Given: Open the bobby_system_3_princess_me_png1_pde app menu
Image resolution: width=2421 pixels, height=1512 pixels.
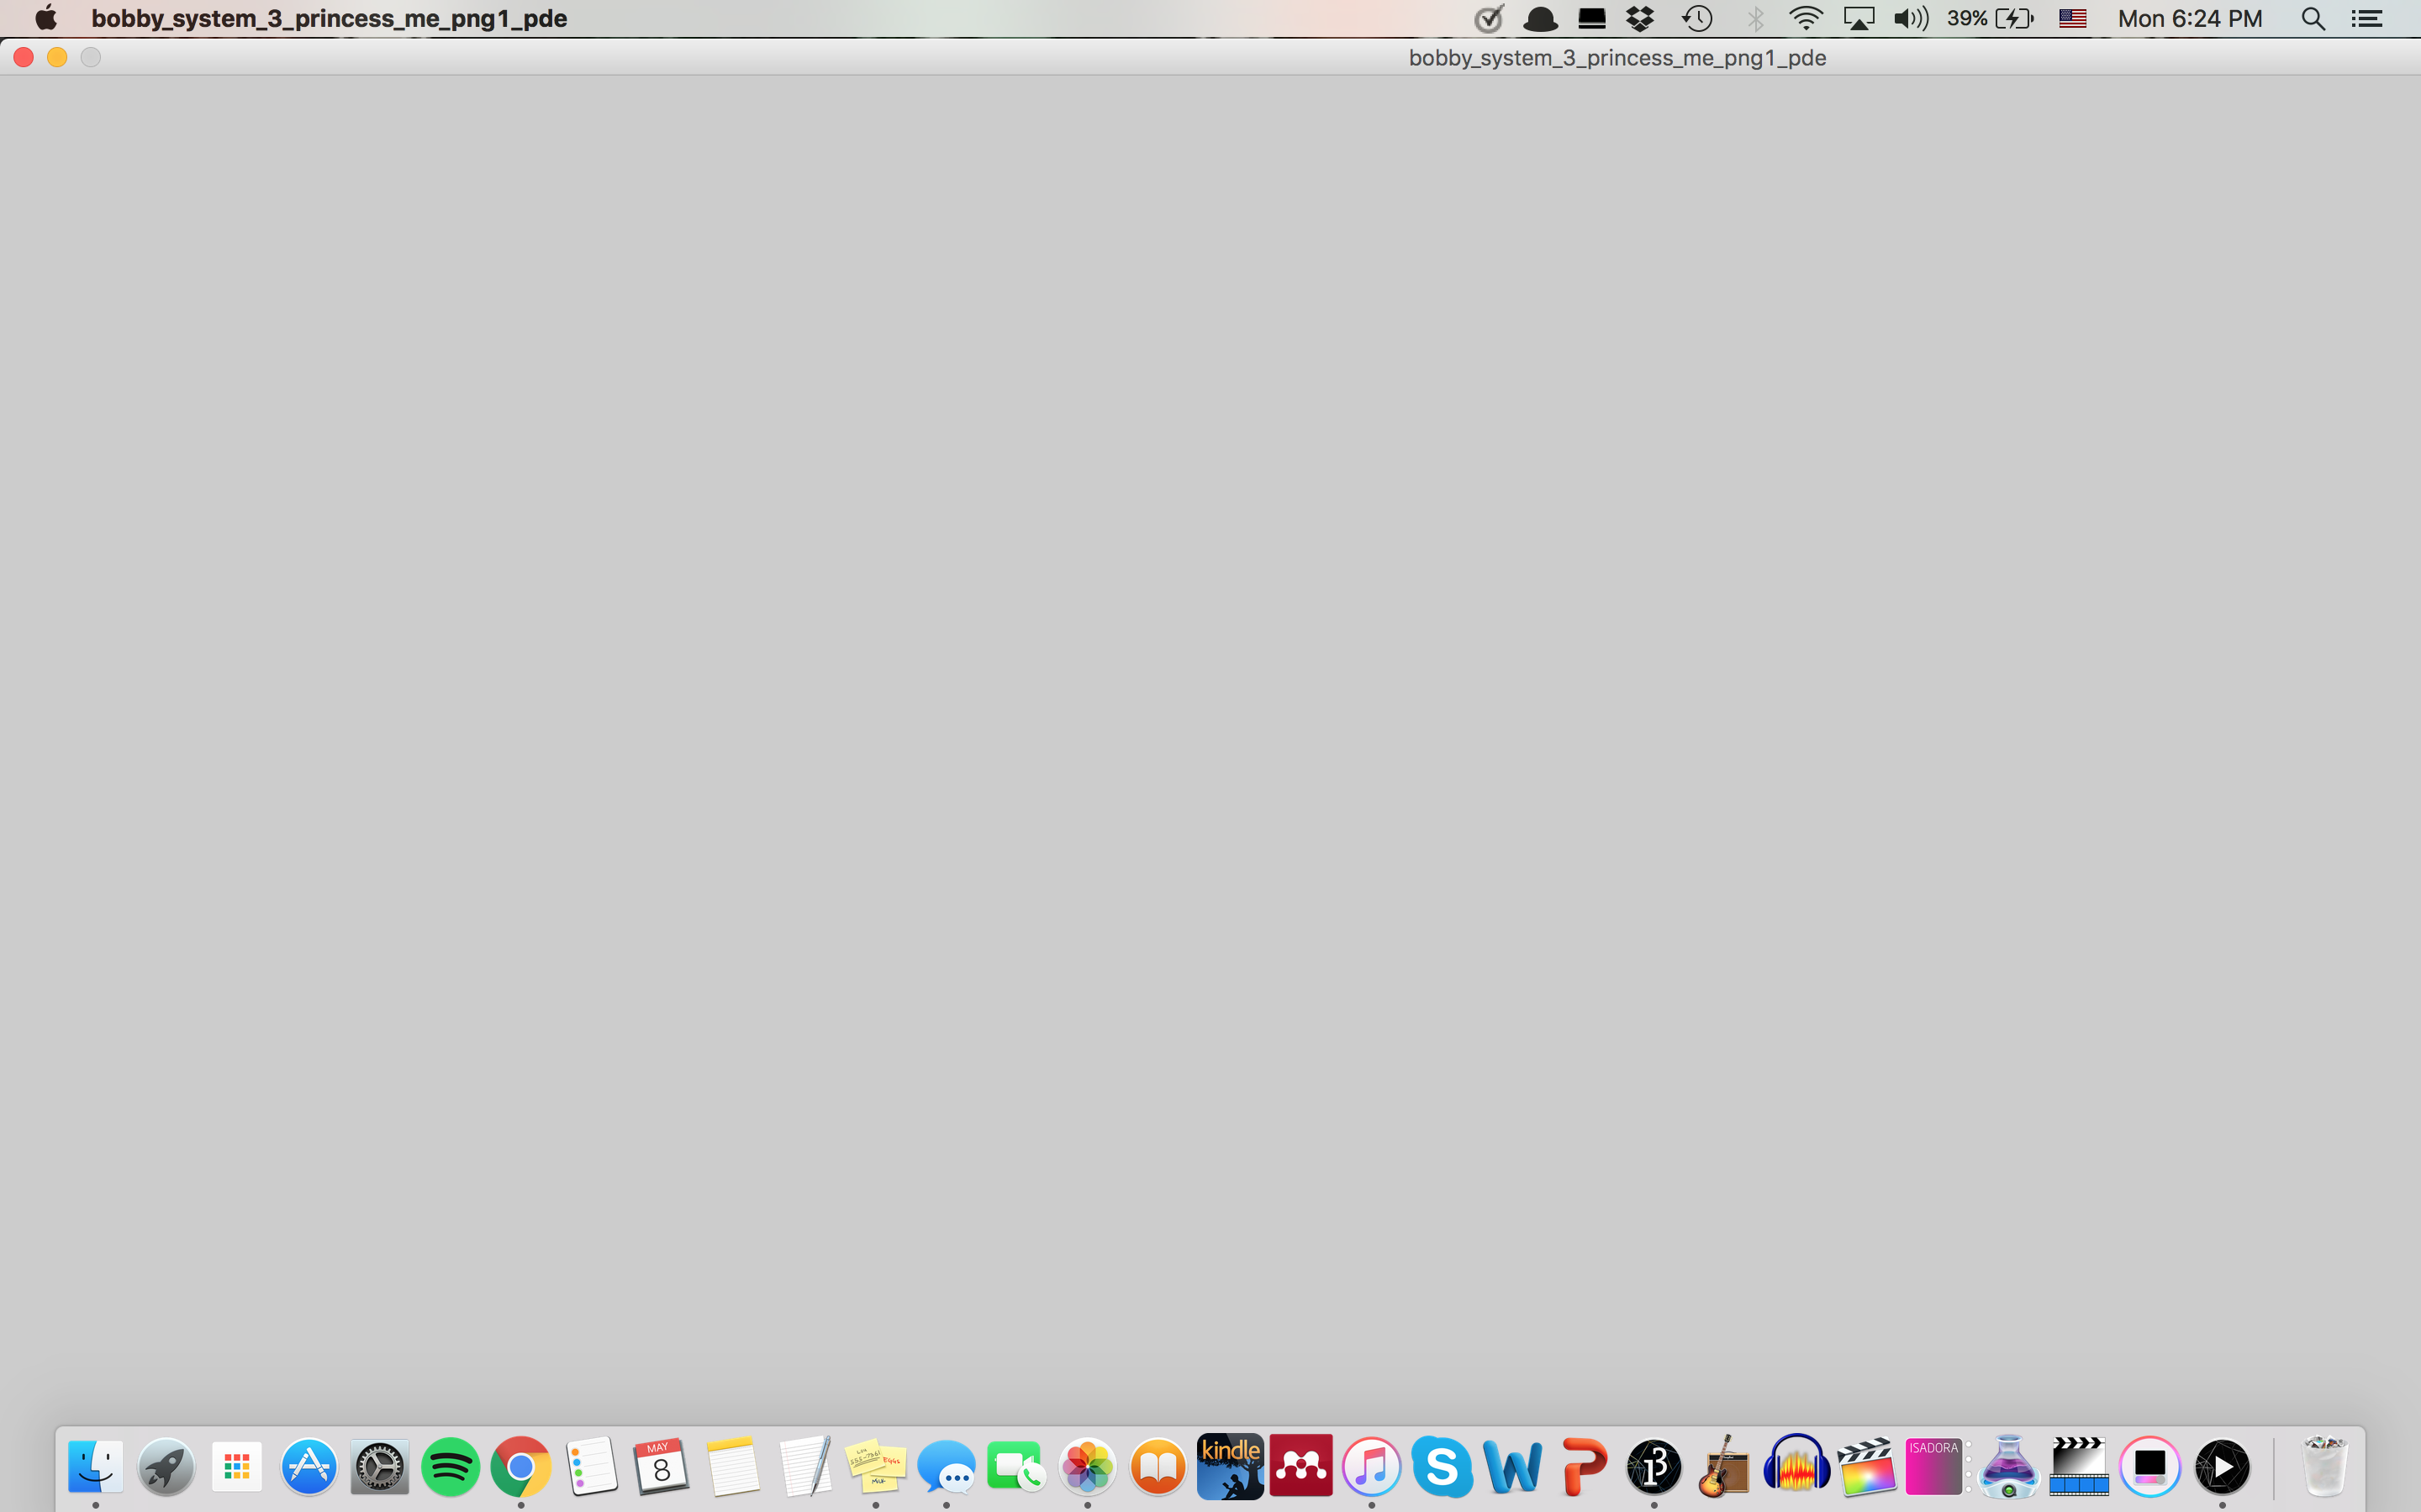Looking at the screenshot, I should [x=330, y=18].
